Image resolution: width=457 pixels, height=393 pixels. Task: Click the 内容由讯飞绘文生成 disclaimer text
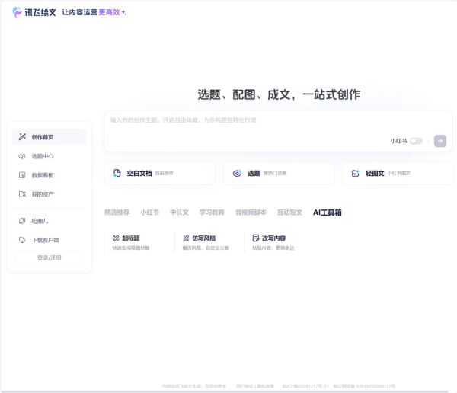click(194, 386)
